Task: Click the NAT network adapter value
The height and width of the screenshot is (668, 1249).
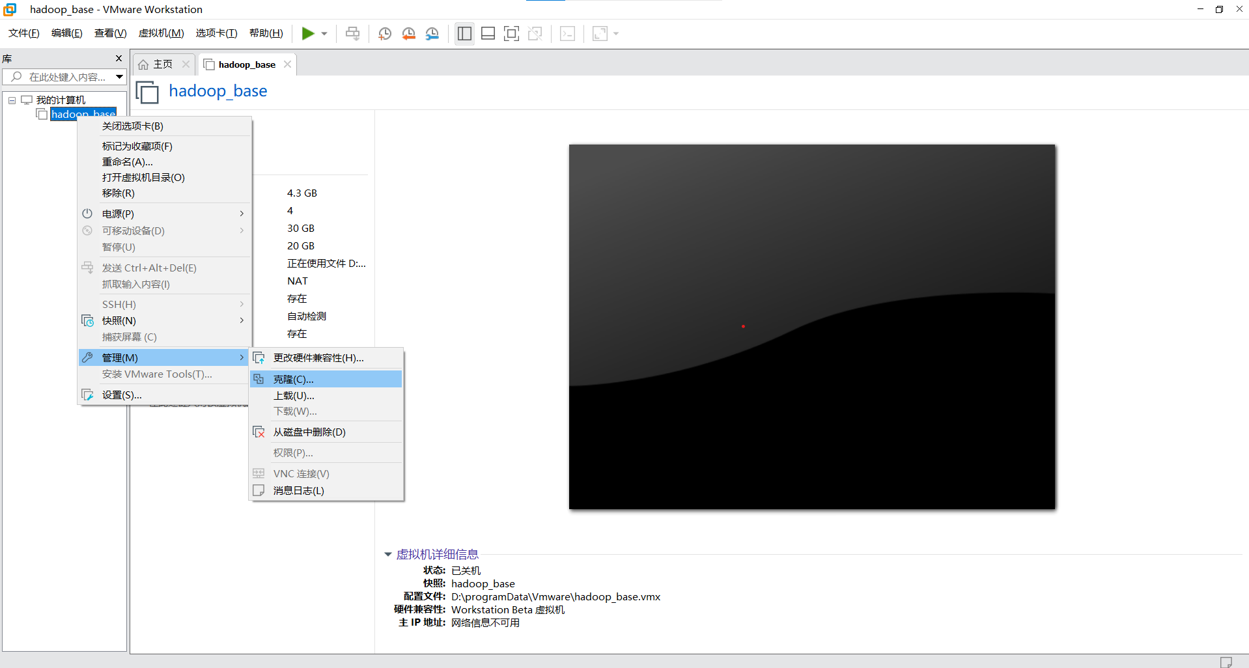Action: coord(298,281)
